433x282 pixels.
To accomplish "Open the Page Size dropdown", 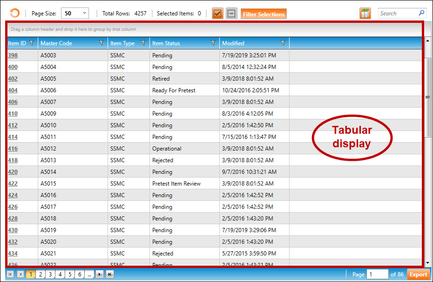I will [x=75, y=14].
